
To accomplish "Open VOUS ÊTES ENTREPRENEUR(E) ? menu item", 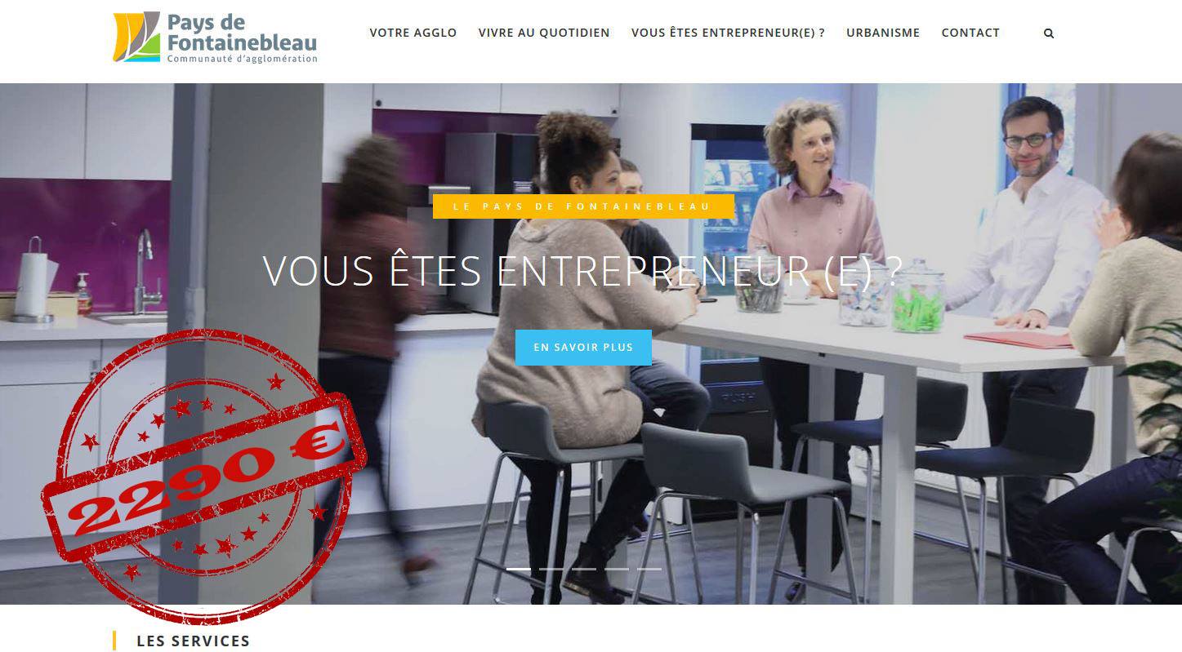I will tap(728, 33).
